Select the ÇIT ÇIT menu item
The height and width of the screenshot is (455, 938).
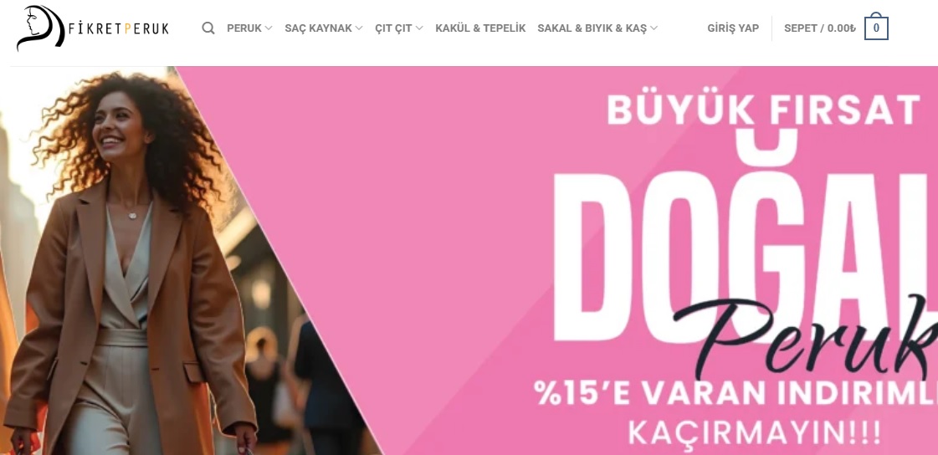click(393, 28)
